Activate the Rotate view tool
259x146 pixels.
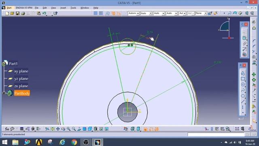point(63,129)
